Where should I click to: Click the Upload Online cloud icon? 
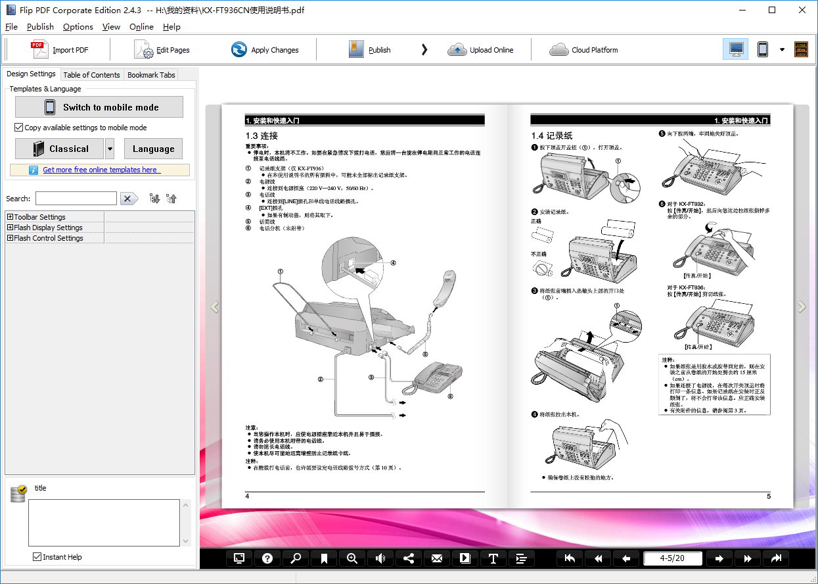coord(457,50)
